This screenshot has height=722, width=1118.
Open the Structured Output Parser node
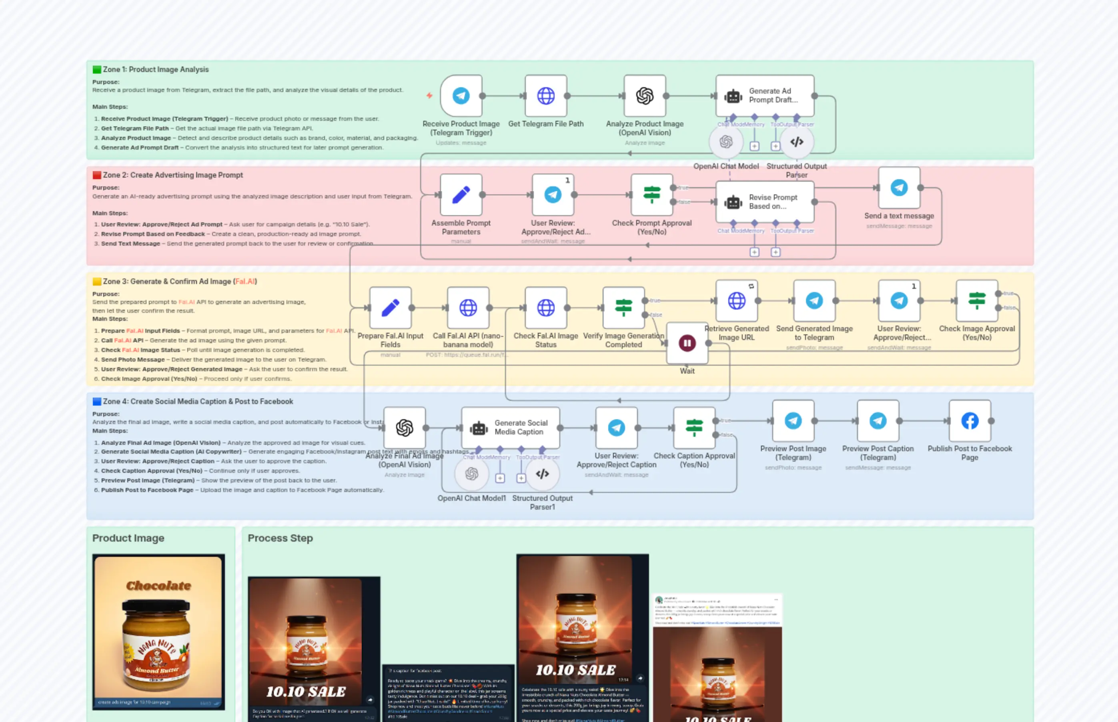(797, 142)
